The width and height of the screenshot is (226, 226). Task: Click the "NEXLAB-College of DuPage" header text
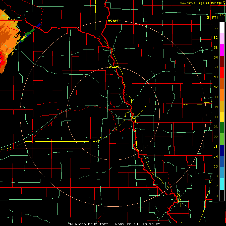click(201, 3)
